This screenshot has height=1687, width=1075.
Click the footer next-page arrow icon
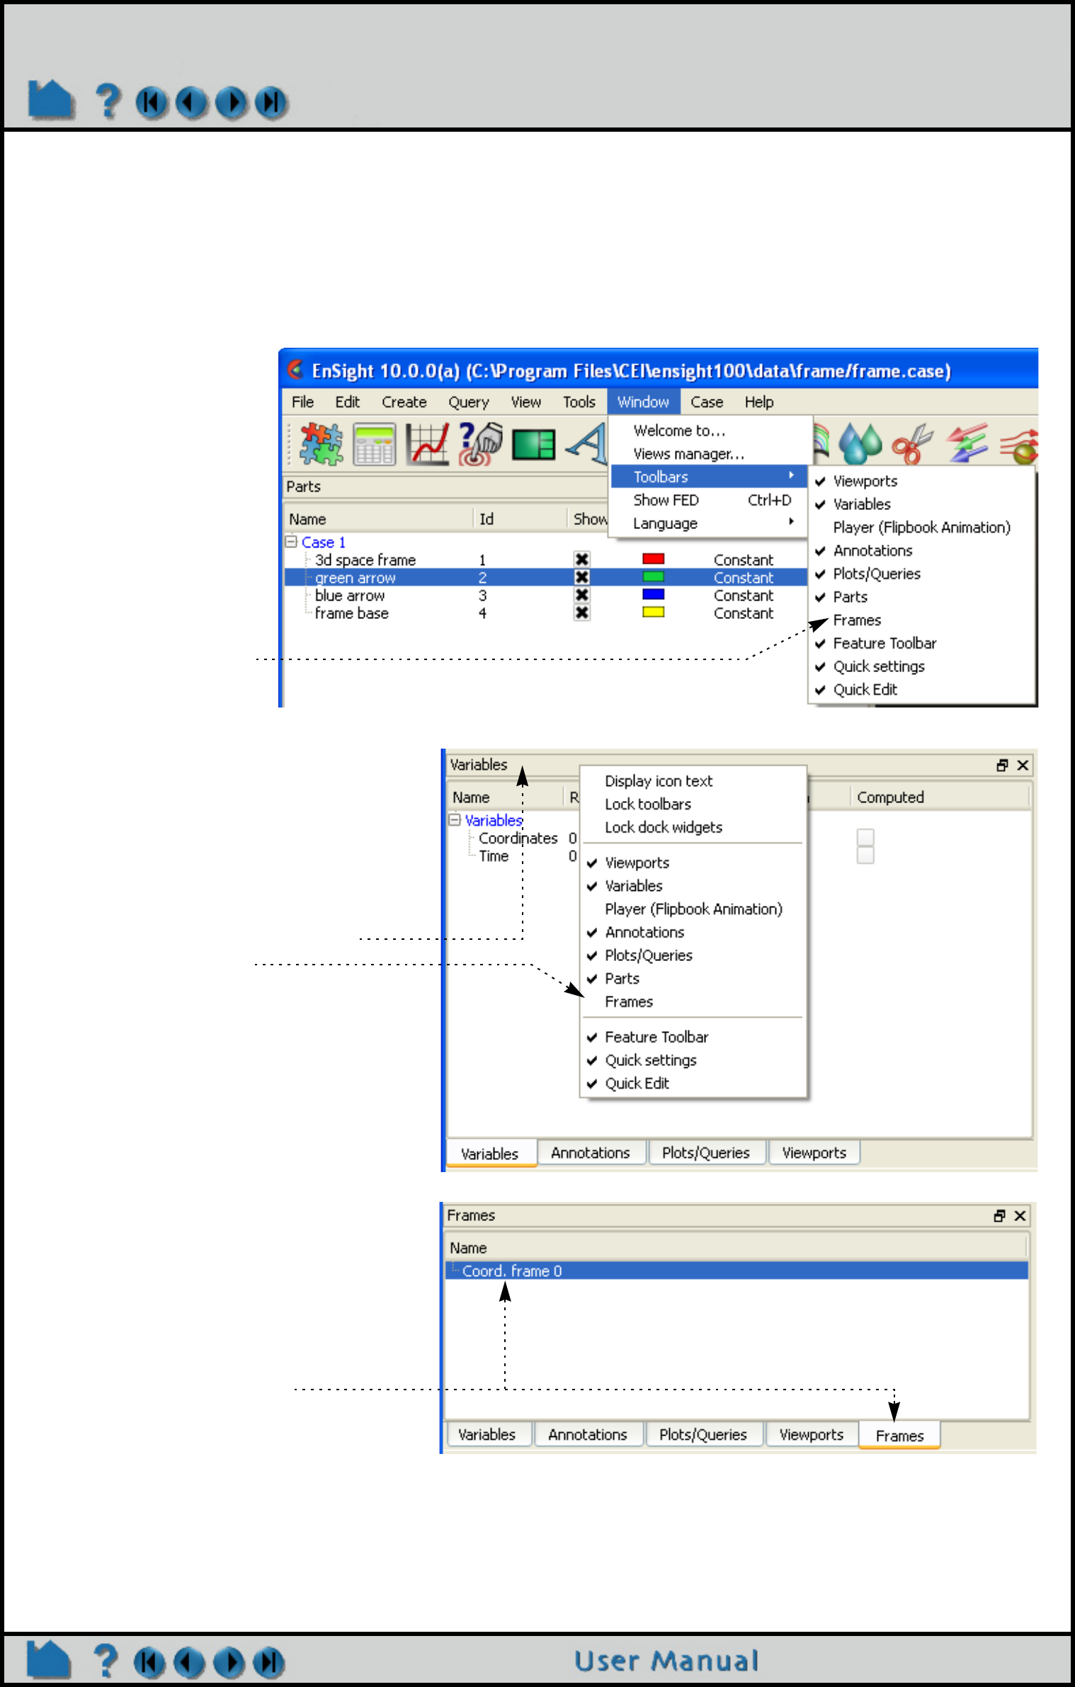pos(229,1663)
